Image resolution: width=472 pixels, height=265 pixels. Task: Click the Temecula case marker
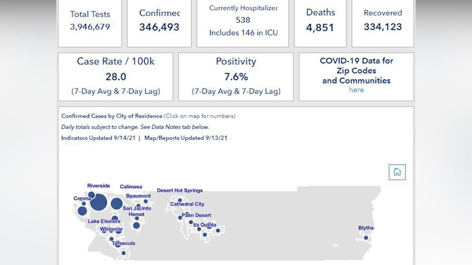(x=118, y=245)
